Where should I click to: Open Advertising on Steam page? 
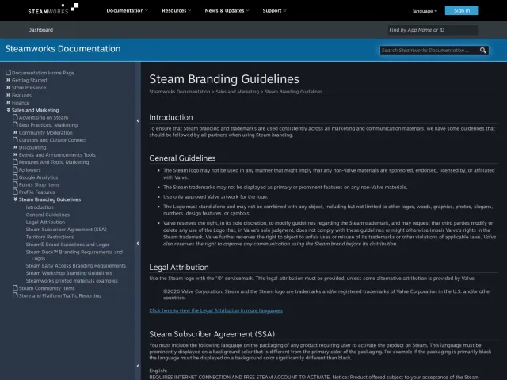(44, 118)
